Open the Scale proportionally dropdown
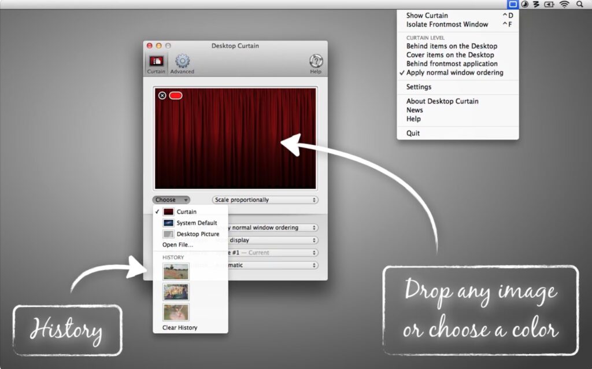 pos(264,200)
